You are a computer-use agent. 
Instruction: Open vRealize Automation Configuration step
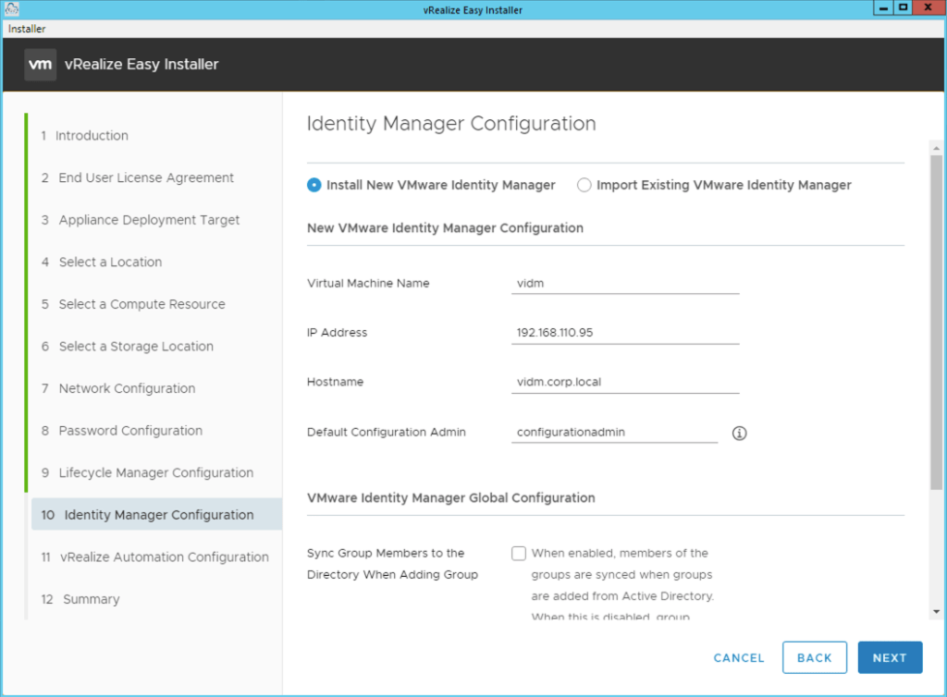pyautogui.click(x=164, y=557)
